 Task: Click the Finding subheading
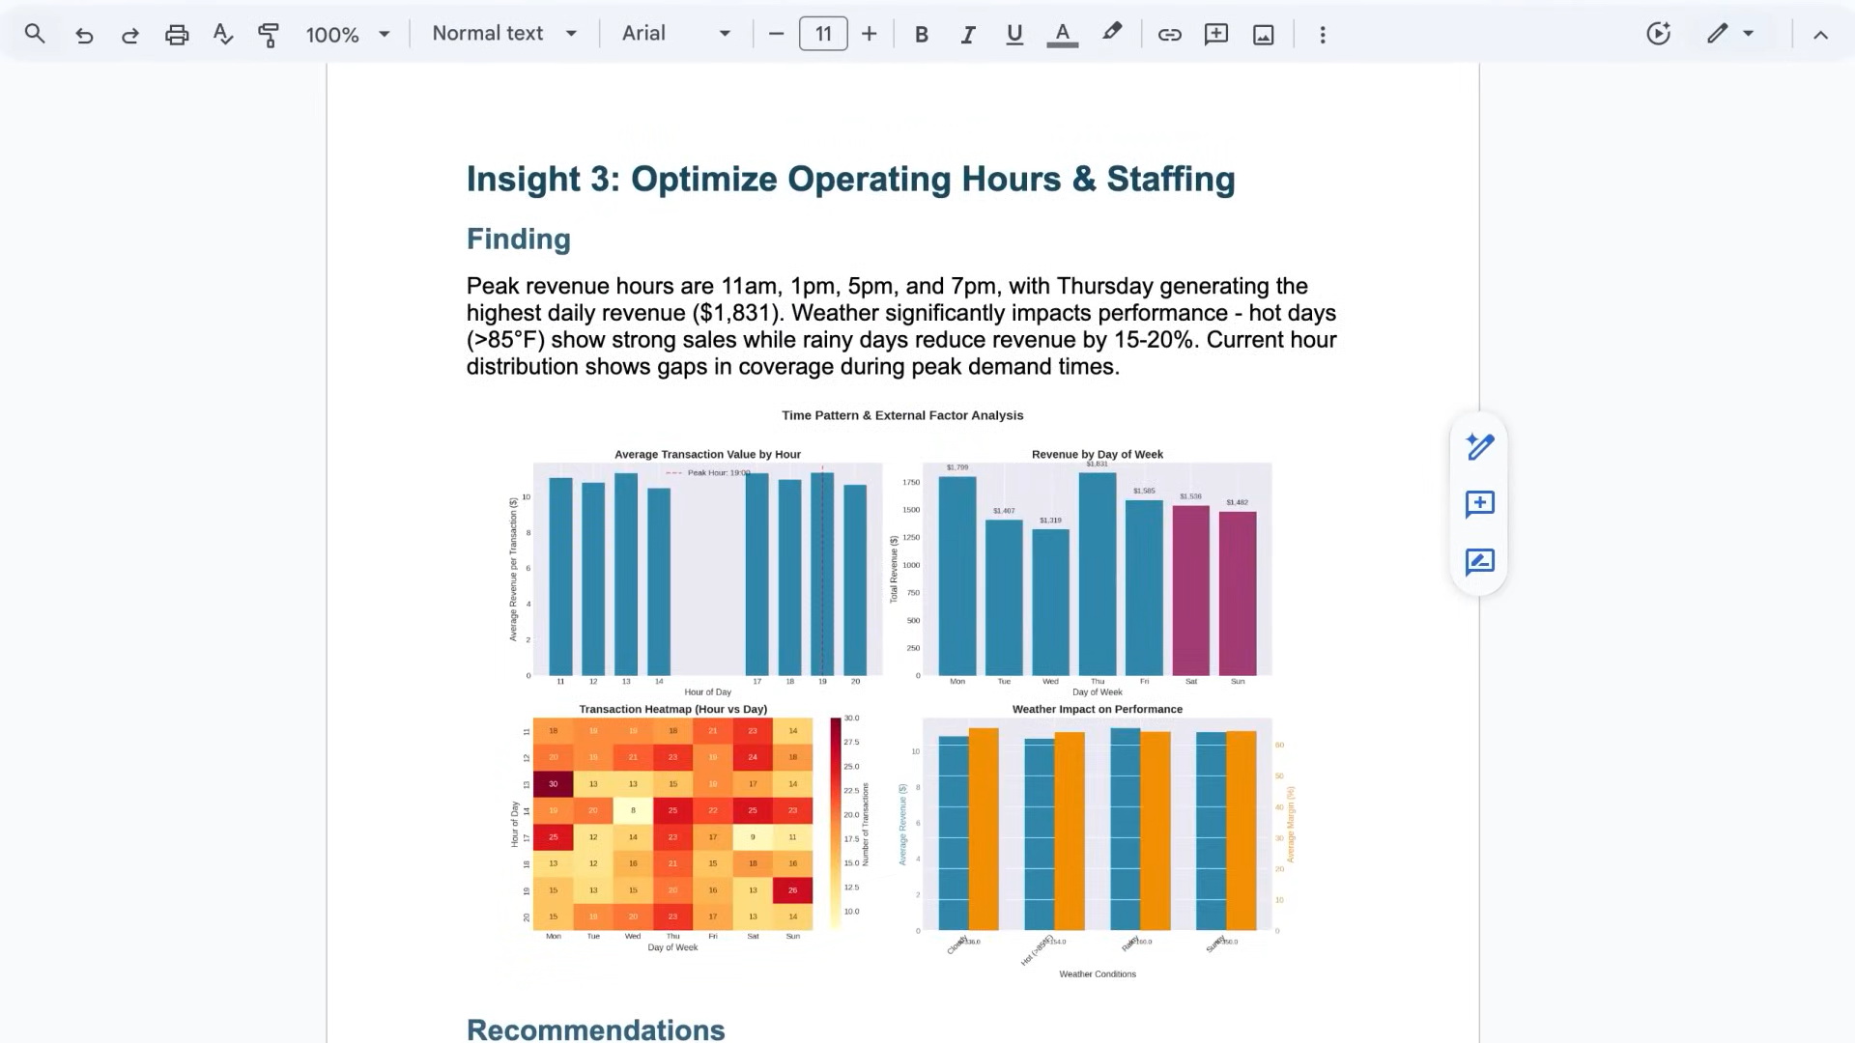point(519,240)
